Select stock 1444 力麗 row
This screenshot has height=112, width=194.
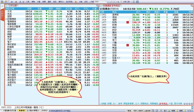[146, 37]
